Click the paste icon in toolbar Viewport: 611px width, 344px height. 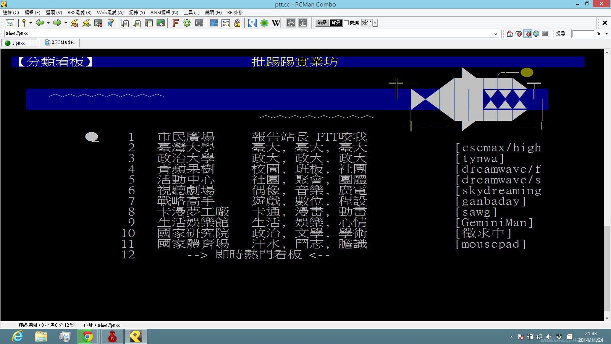pos(137,23)
